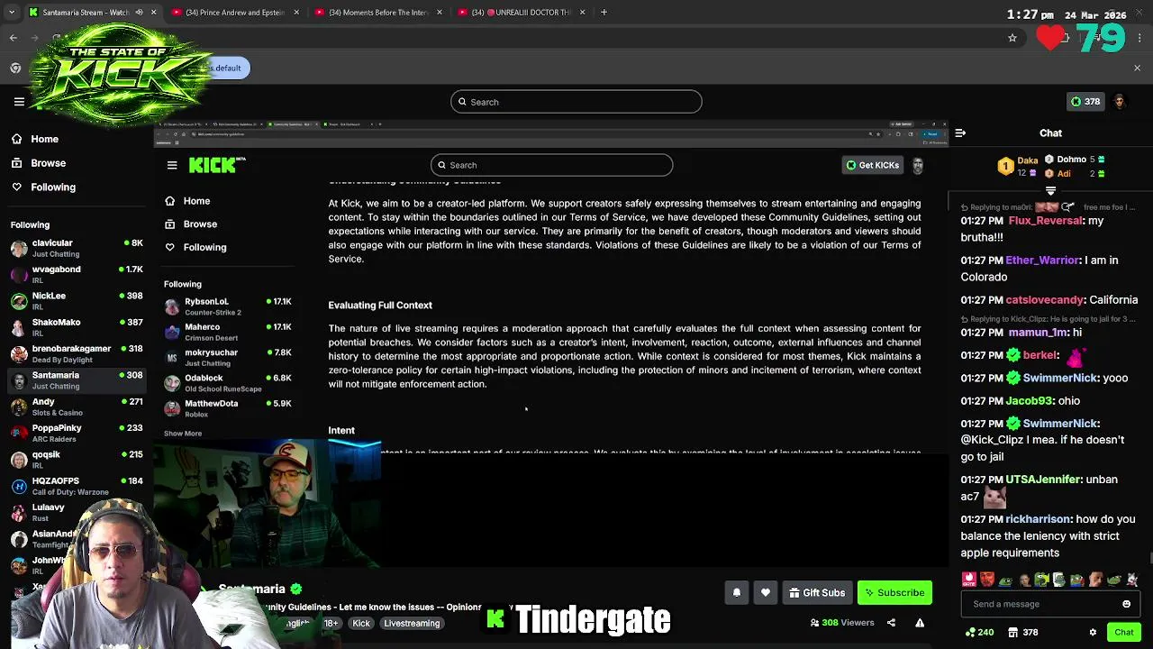Go back with browser back arrow
Image resolution: width=1153 pixels, height=649 pixels.
tap(14, 38)
